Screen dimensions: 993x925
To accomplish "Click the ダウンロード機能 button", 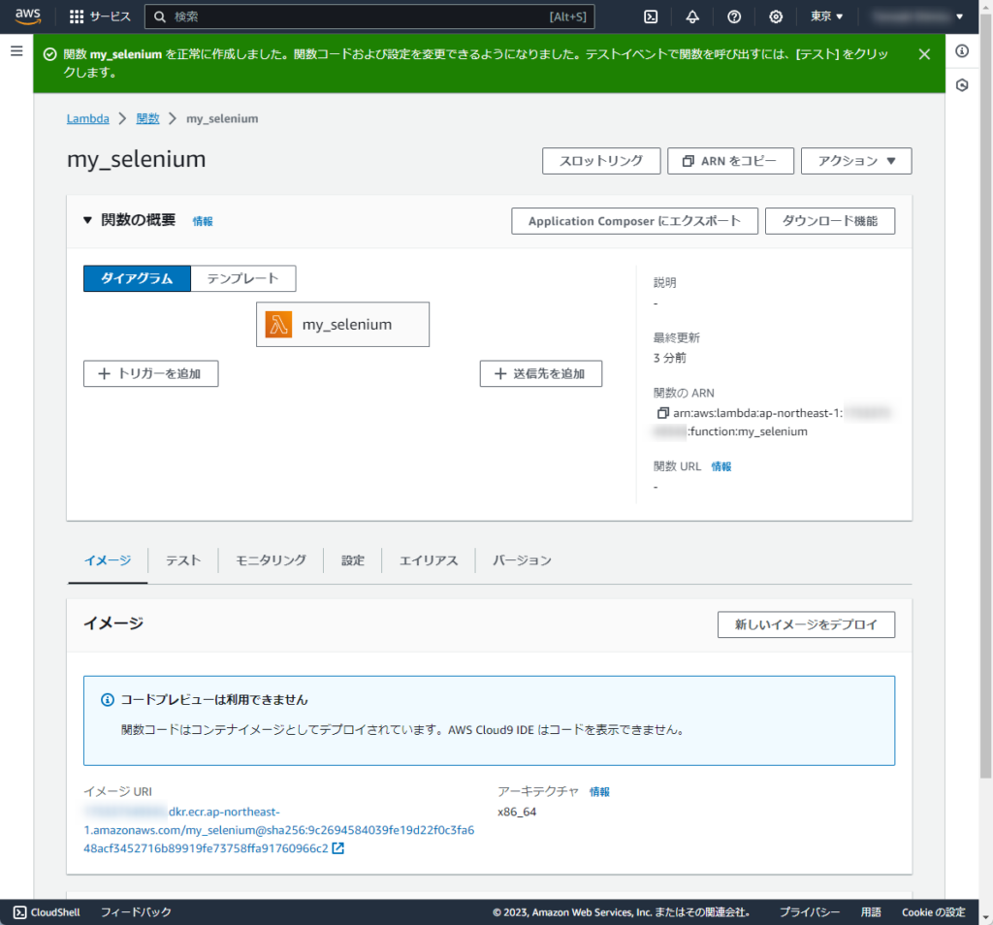I will [830, 221].
